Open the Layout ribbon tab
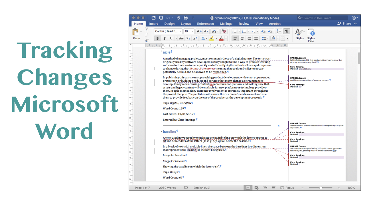This screenshot has width=365, height=205. (x=186, y=24)
